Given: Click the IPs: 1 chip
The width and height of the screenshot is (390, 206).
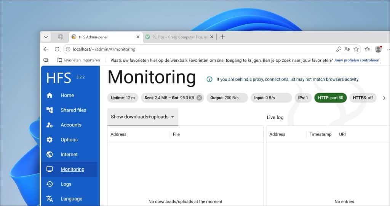Looking at the screenshot, I should point(303,98).
